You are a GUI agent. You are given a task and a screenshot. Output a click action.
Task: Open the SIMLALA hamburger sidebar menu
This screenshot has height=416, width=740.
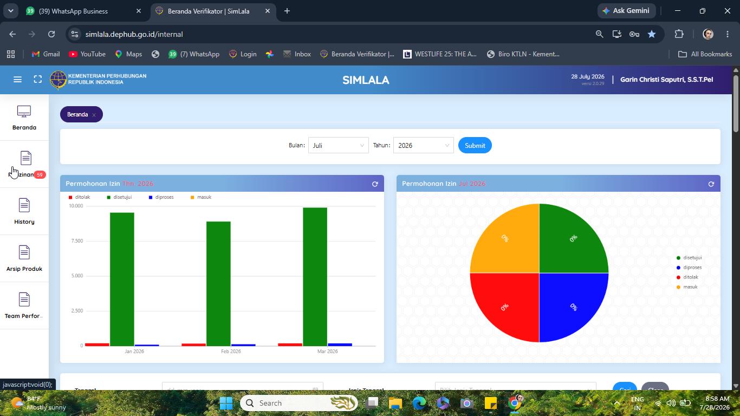(x=17, y=80)
